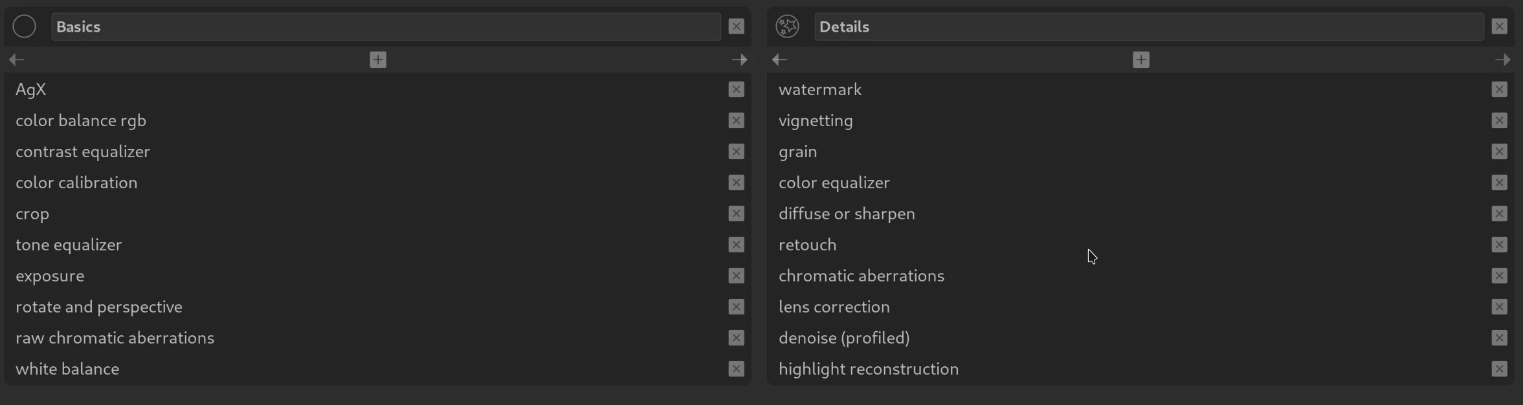
Task: Move Basics group to the left
Action: pyautogui.click(x=17, y=60)
